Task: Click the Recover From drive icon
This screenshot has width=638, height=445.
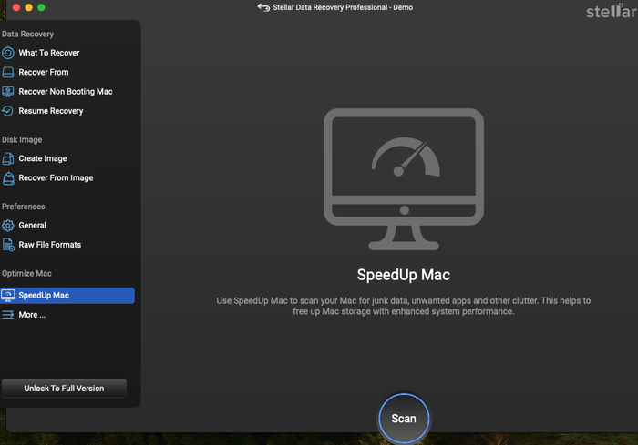Action: pos(7,72)
